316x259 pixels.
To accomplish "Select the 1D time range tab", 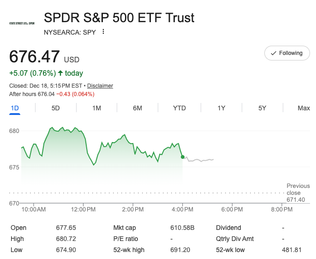I will [x=15, y=108].
